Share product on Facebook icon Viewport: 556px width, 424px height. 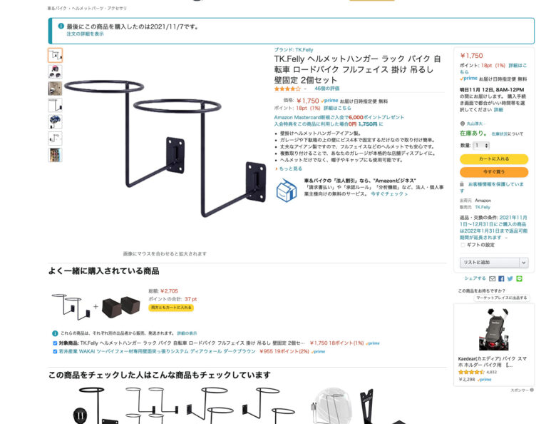pos(501,279)
